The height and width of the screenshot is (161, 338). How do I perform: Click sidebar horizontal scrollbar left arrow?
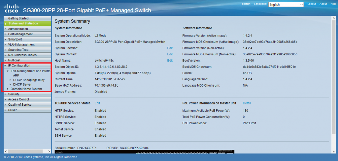[6, 151]
